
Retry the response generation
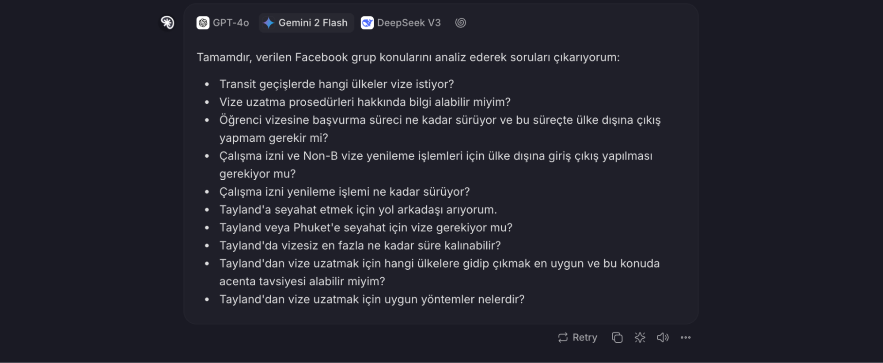[577, 337]
